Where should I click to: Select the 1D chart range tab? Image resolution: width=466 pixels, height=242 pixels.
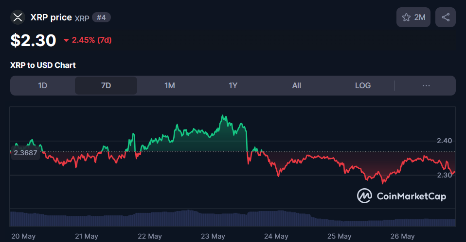coord(42,86)
